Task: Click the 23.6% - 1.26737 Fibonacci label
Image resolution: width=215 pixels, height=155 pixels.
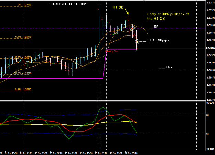Action: [23, 37]
